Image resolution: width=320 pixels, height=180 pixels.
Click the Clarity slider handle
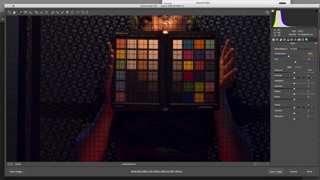[x=294, y=107]
